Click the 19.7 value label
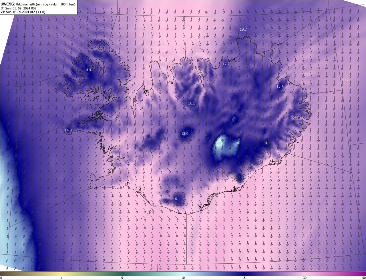The width and height of the screenshot is (366, 280). click(243, 29)
